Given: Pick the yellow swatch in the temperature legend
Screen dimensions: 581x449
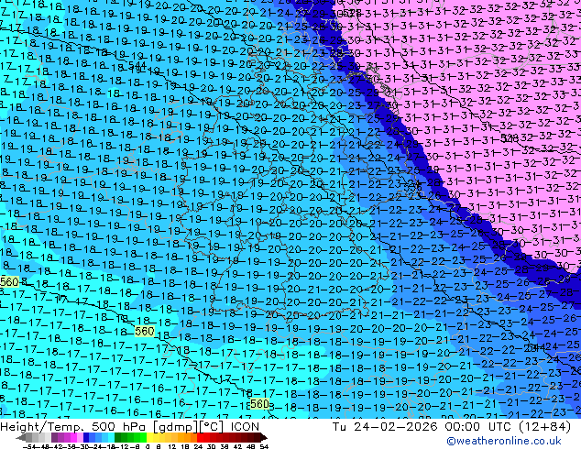Looking at the screenshot, I should click(149, 438).
